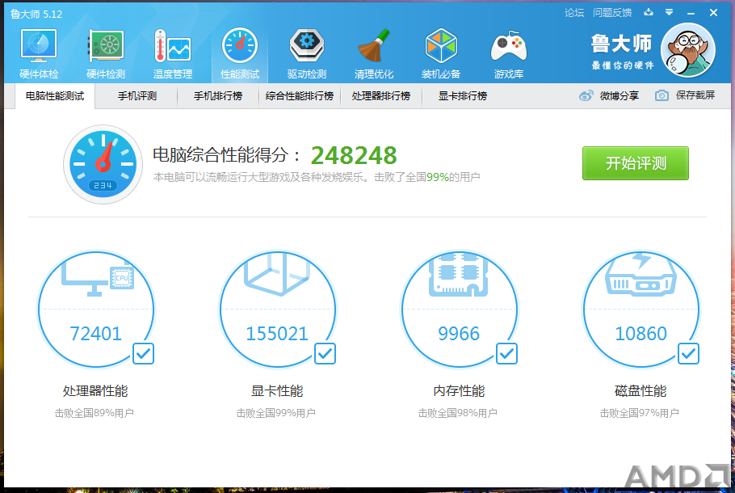Click the speedometer gauge icon beside score
Viewport: 735px width, 493px height.
pos(103,164)
